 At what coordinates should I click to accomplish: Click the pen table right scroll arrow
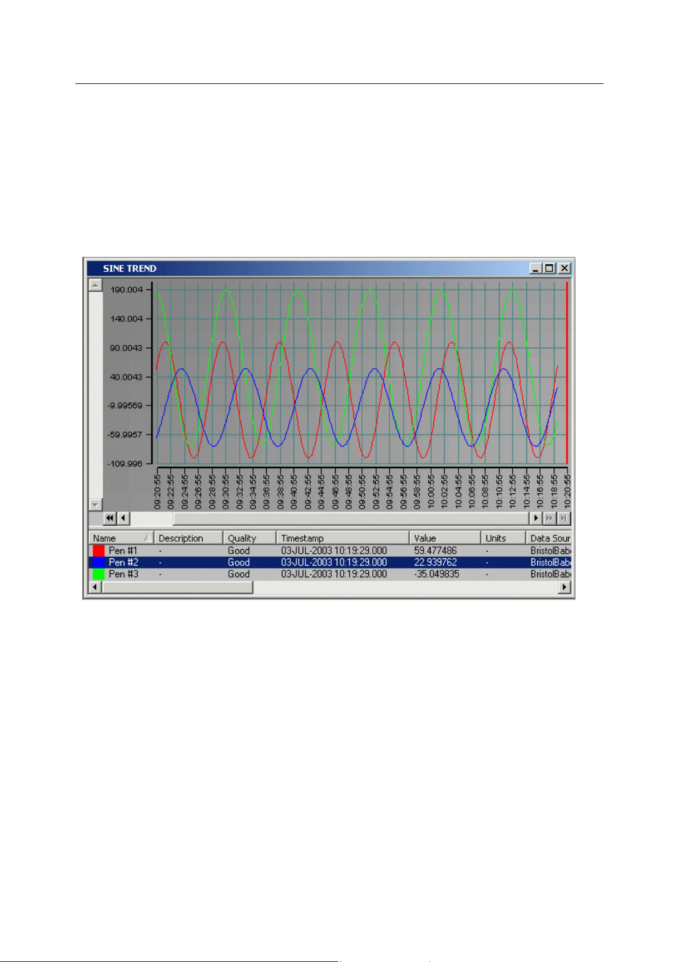coord(565,587)
